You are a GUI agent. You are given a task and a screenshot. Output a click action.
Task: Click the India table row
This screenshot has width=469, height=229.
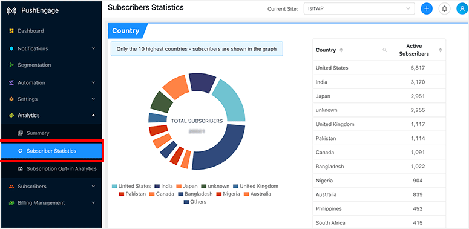point(379,82)
